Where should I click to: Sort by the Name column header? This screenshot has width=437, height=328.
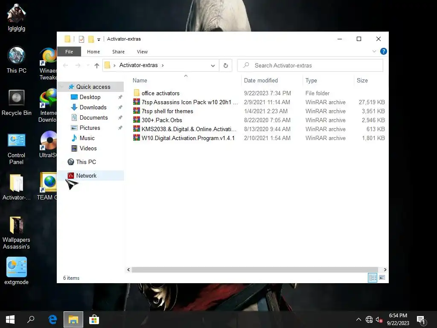(186, 80)
